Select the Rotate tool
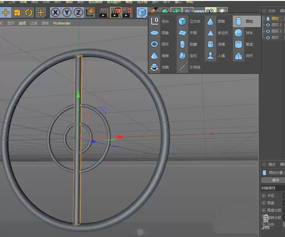The image size is (285, 237). click(x=29, y=13)
